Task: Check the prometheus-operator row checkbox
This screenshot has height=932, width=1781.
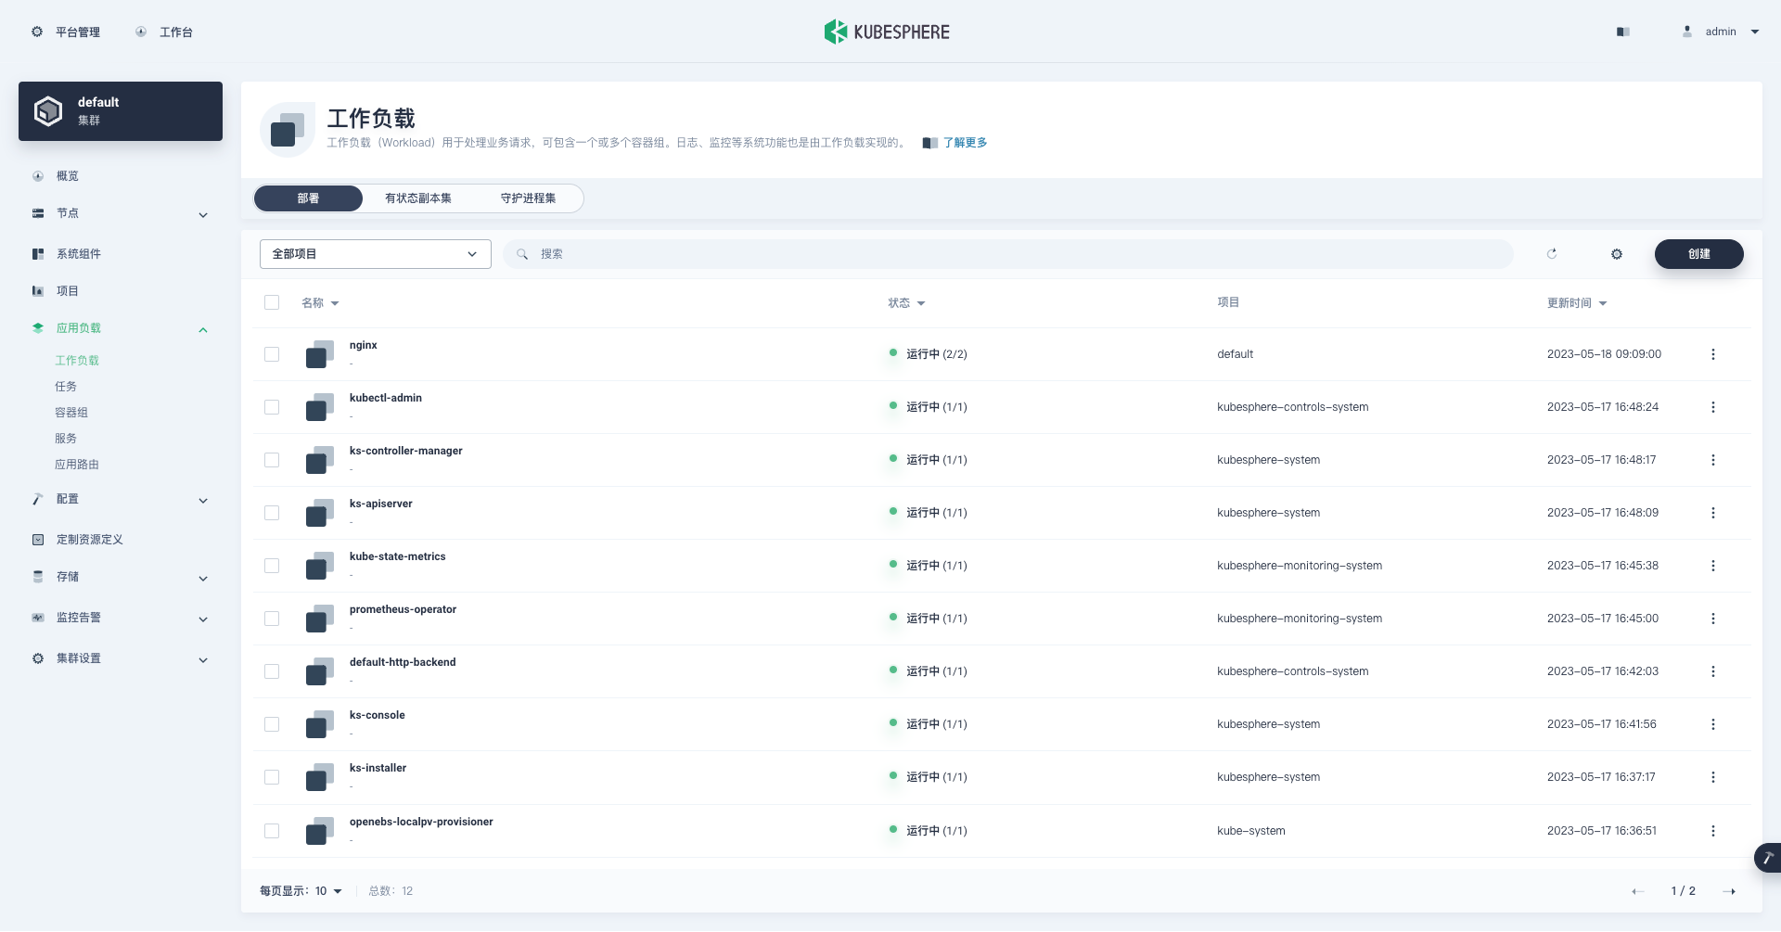Action: point(272,619)
